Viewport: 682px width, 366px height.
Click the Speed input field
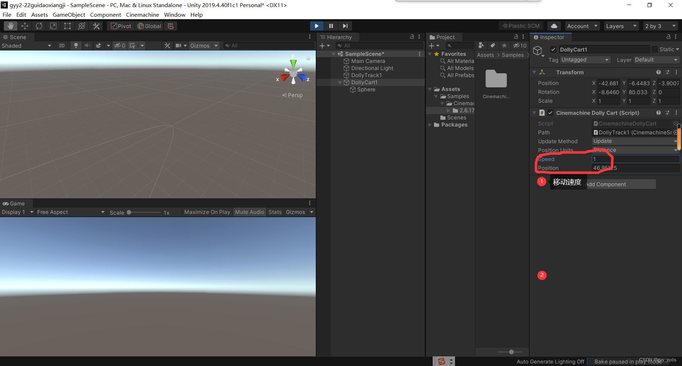click(x=635, y=159)
